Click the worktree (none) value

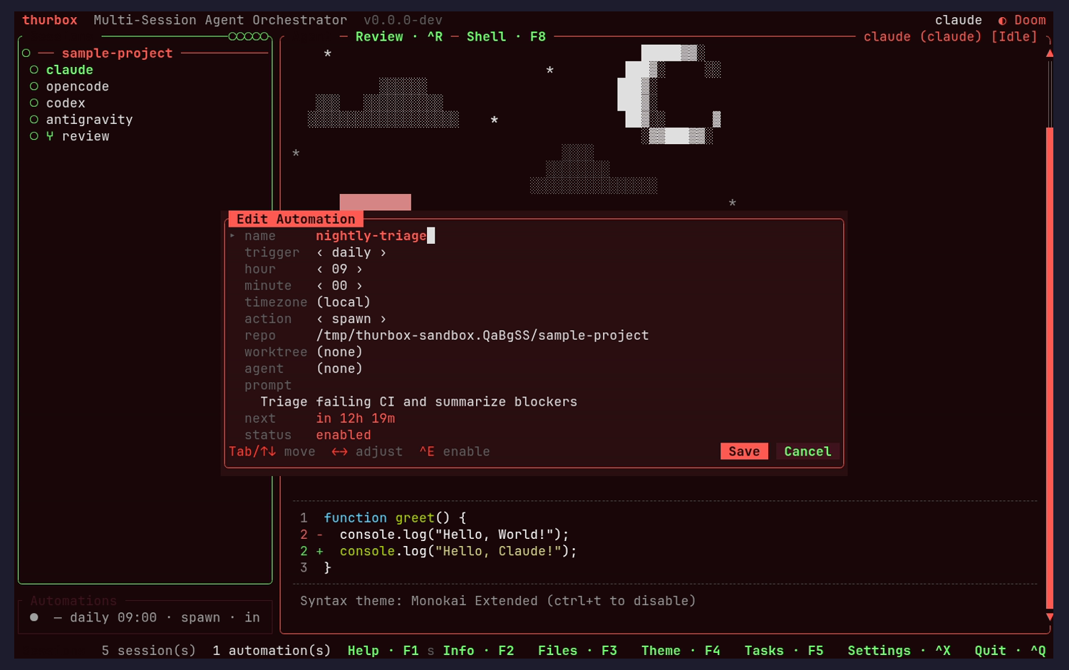pyautogui.click(x=339, y=352)
